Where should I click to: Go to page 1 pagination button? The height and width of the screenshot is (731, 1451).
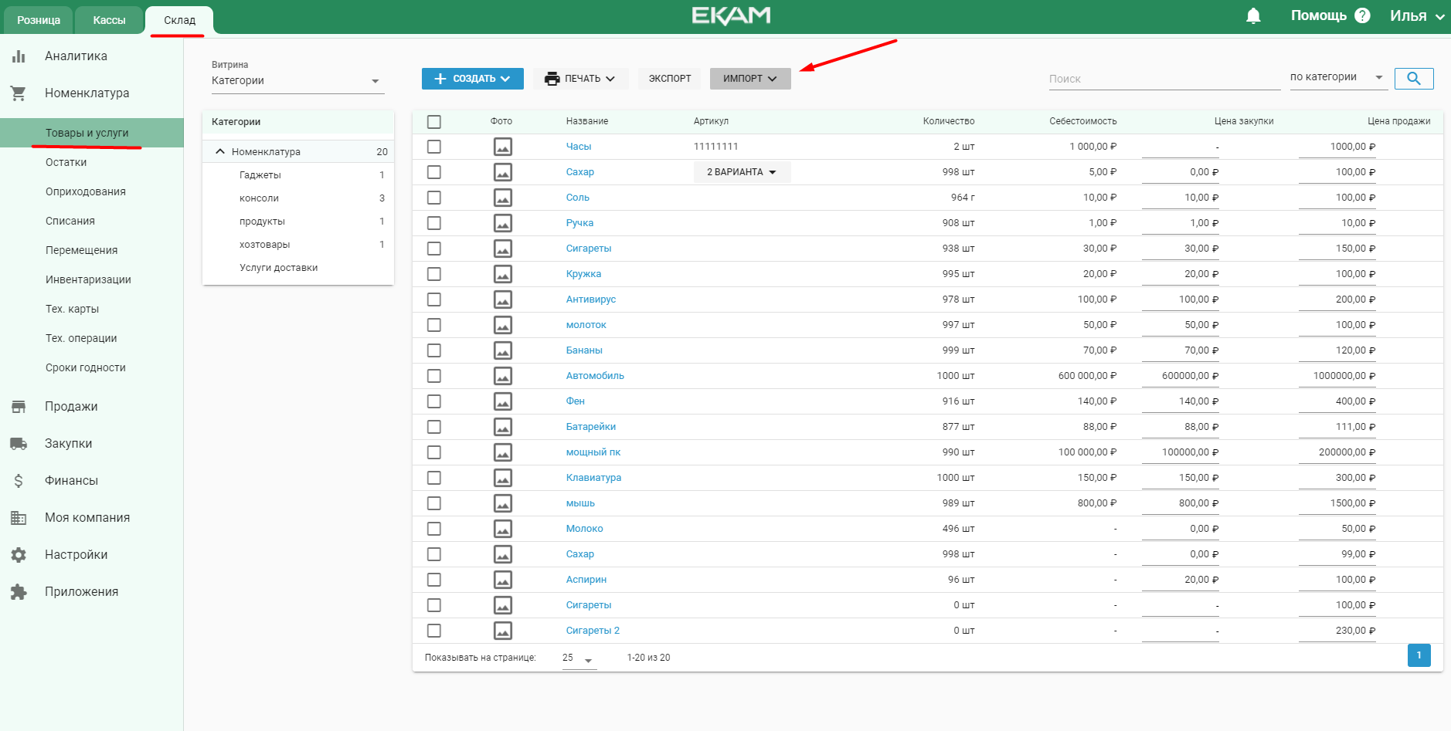click(1419, 655)
